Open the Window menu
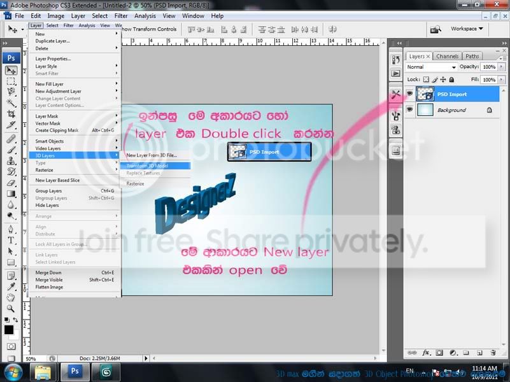The image size is (510, 382). (193, 16)
